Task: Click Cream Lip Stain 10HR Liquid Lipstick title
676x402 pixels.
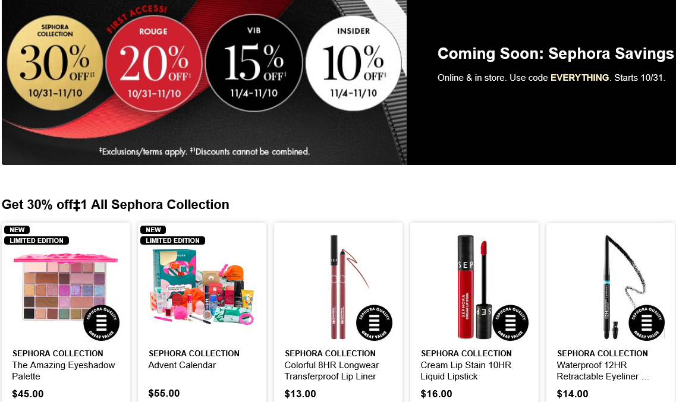Action: pos(466,371)
